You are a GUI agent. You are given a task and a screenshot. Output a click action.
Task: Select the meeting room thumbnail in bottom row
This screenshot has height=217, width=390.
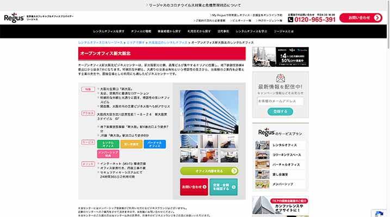pos(230,156)
